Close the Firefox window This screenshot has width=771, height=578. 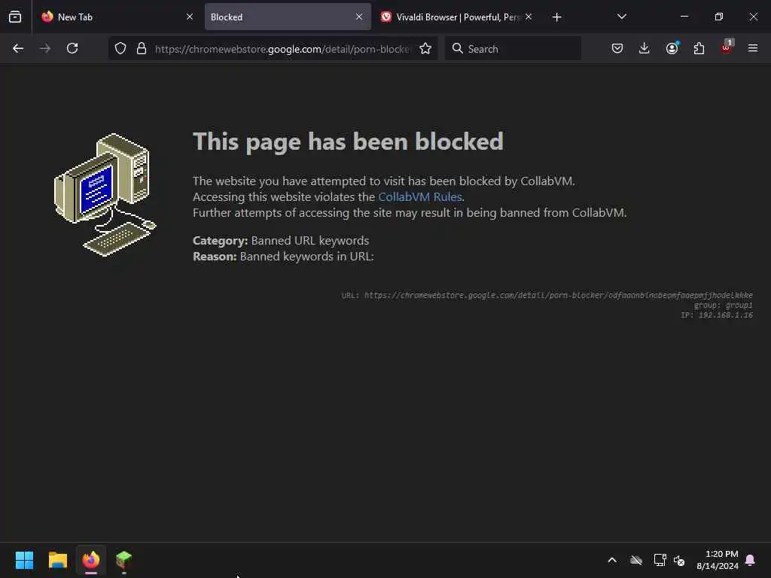click(753, 17)
